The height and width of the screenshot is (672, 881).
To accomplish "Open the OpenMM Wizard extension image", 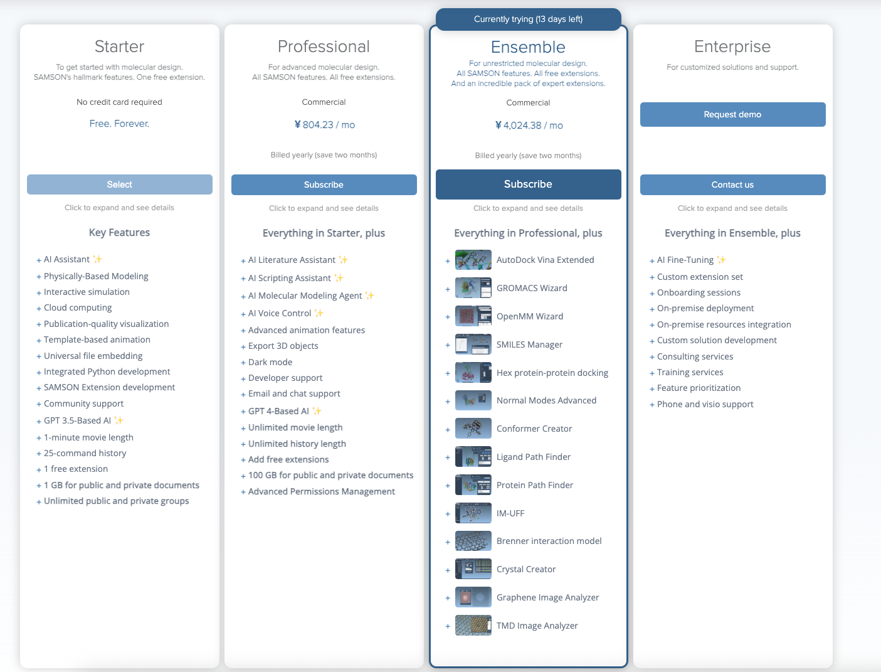I will (473, 316).
